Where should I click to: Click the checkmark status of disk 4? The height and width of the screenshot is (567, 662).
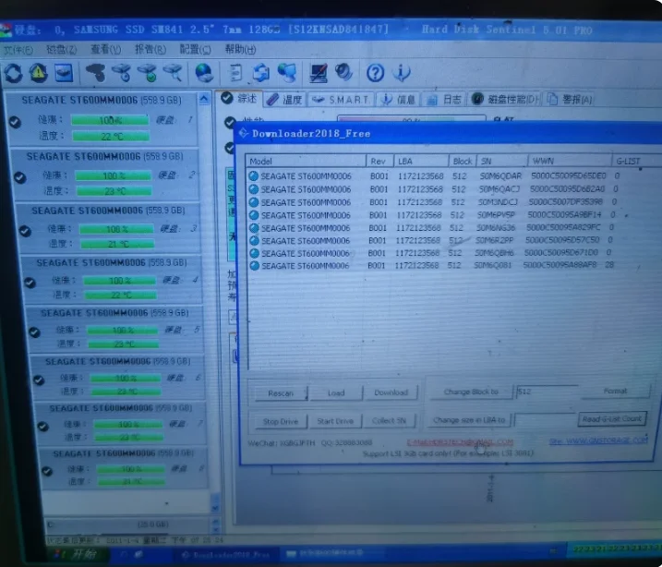30,282
